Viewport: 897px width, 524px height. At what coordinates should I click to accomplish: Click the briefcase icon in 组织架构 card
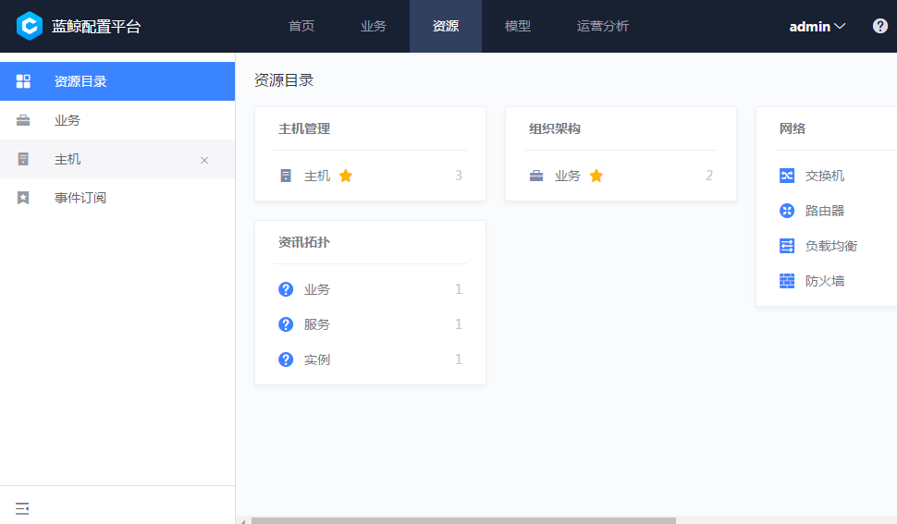pyautogui.click(x=536, y=176)
